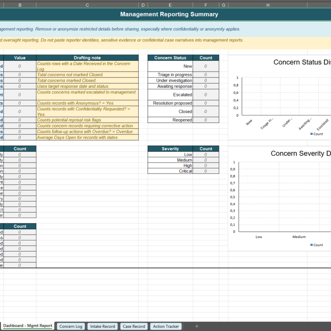The image size is (331, 331).
Task: Click the yellow oversight reporting notice
Action: [165, 43]
